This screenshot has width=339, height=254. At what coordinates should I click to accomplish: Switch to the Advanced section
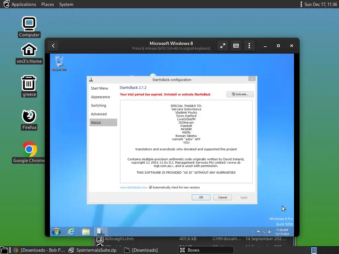click(99, 114)
